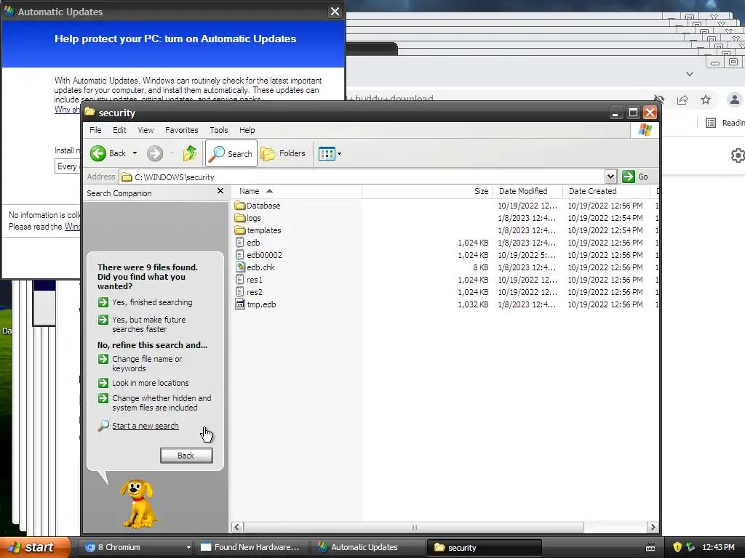Toggle the Search toolbar button
745x558 pixels.
(231, 153)
